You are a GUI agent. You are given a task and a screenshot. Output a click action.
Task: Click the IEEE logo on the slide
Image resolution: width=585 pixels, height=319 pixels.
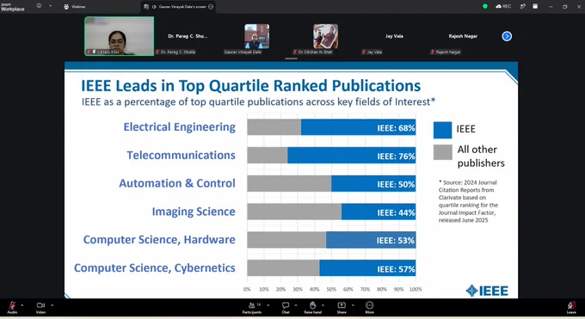(x=487, y=291)
